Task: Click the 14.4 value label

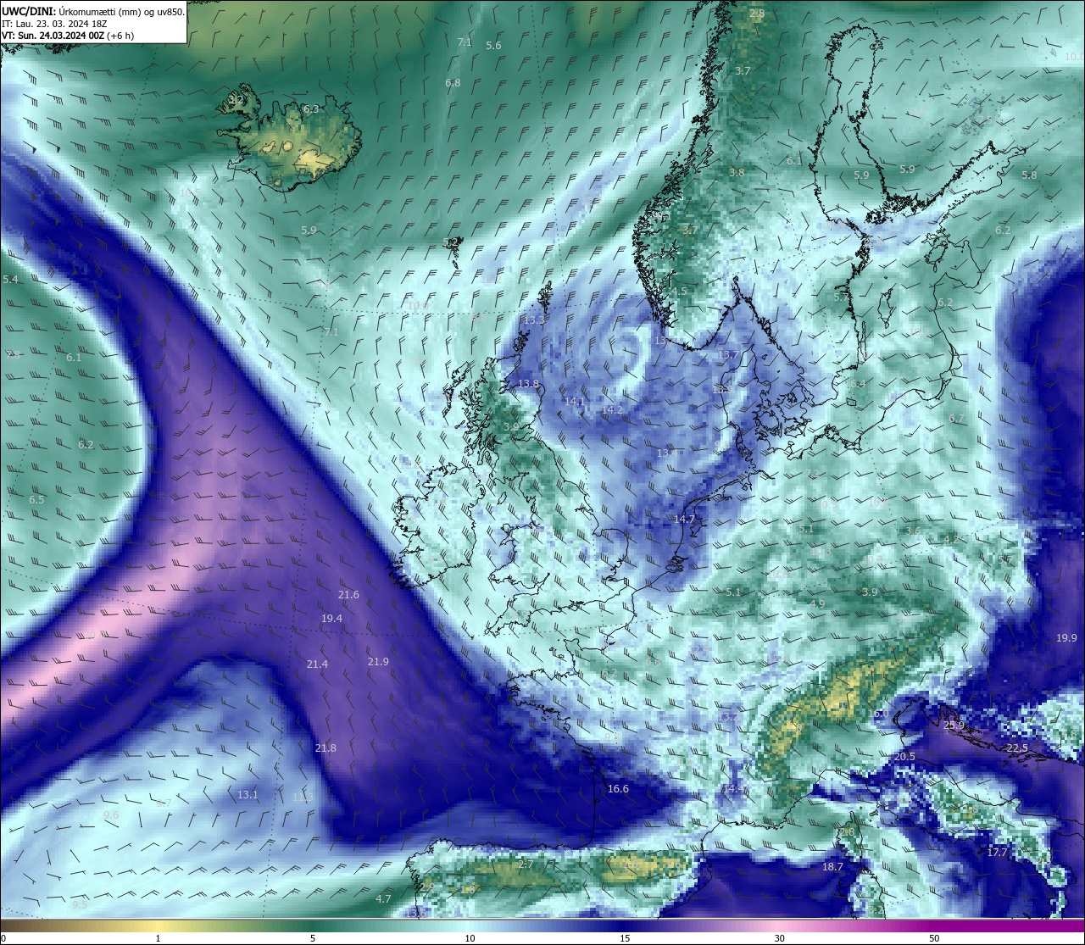Action: [x=733, y=789]
